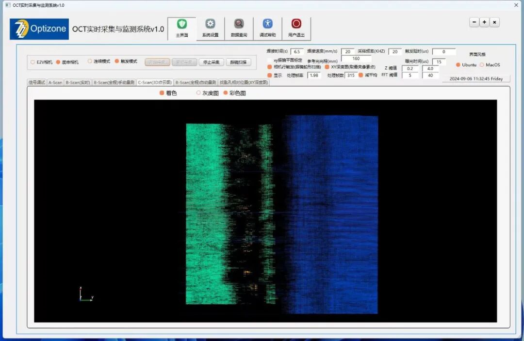Switch interface style to MacOS
Viewport: 524px width, 341px height.
pos(482,65)
